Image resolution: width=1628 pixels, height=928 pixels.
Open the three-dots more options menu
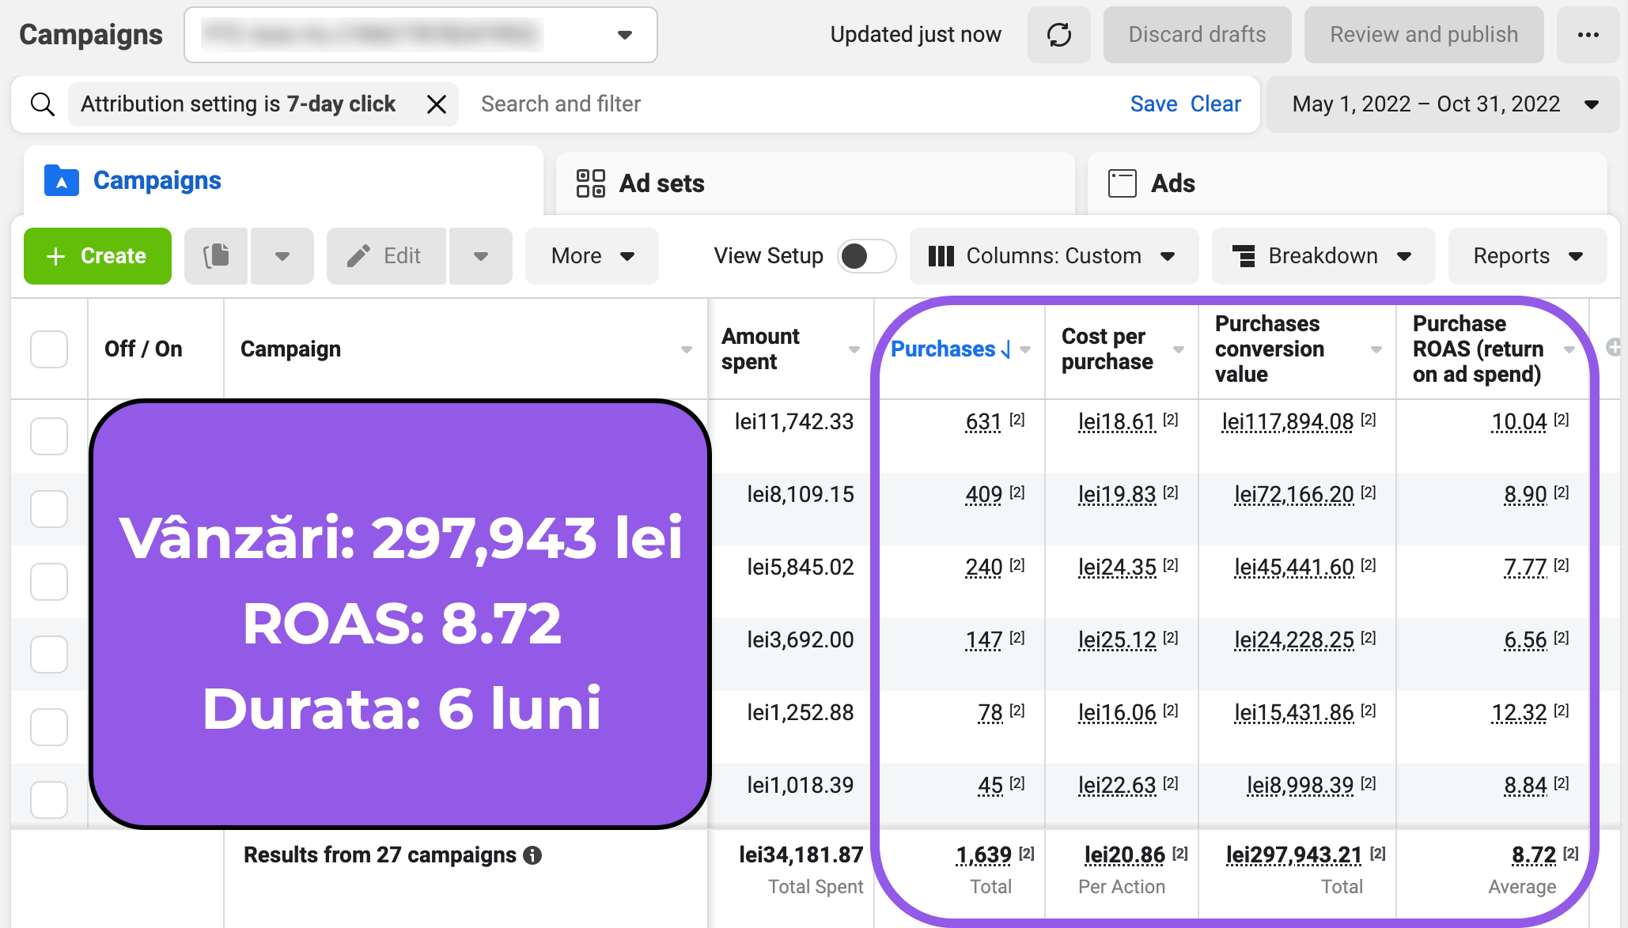coord(1588,35)
